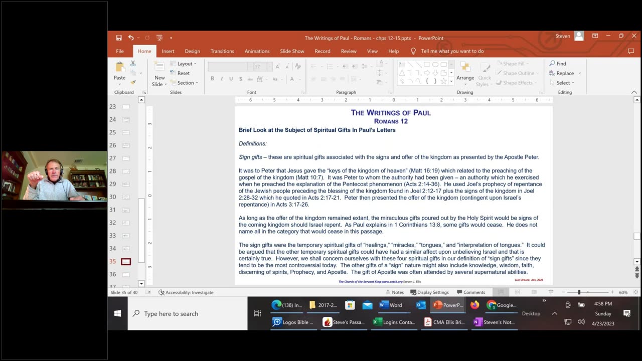
Task: Open Windows Start menu
Action: [x=117, y=313]
